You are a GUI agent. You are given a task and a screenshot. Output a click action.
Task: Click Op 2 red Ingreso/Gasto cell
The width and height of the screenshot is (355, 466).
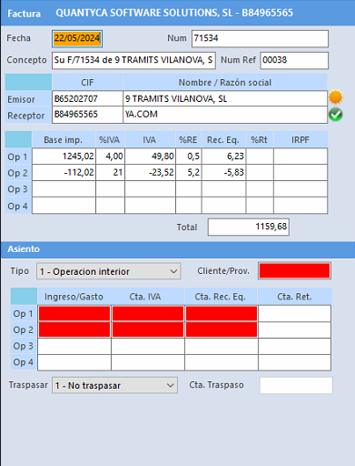click(74, 329)
